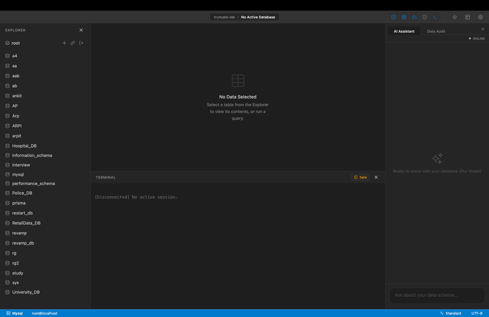
Task: Open the Police_DB database
Action: tap(45, 193)
